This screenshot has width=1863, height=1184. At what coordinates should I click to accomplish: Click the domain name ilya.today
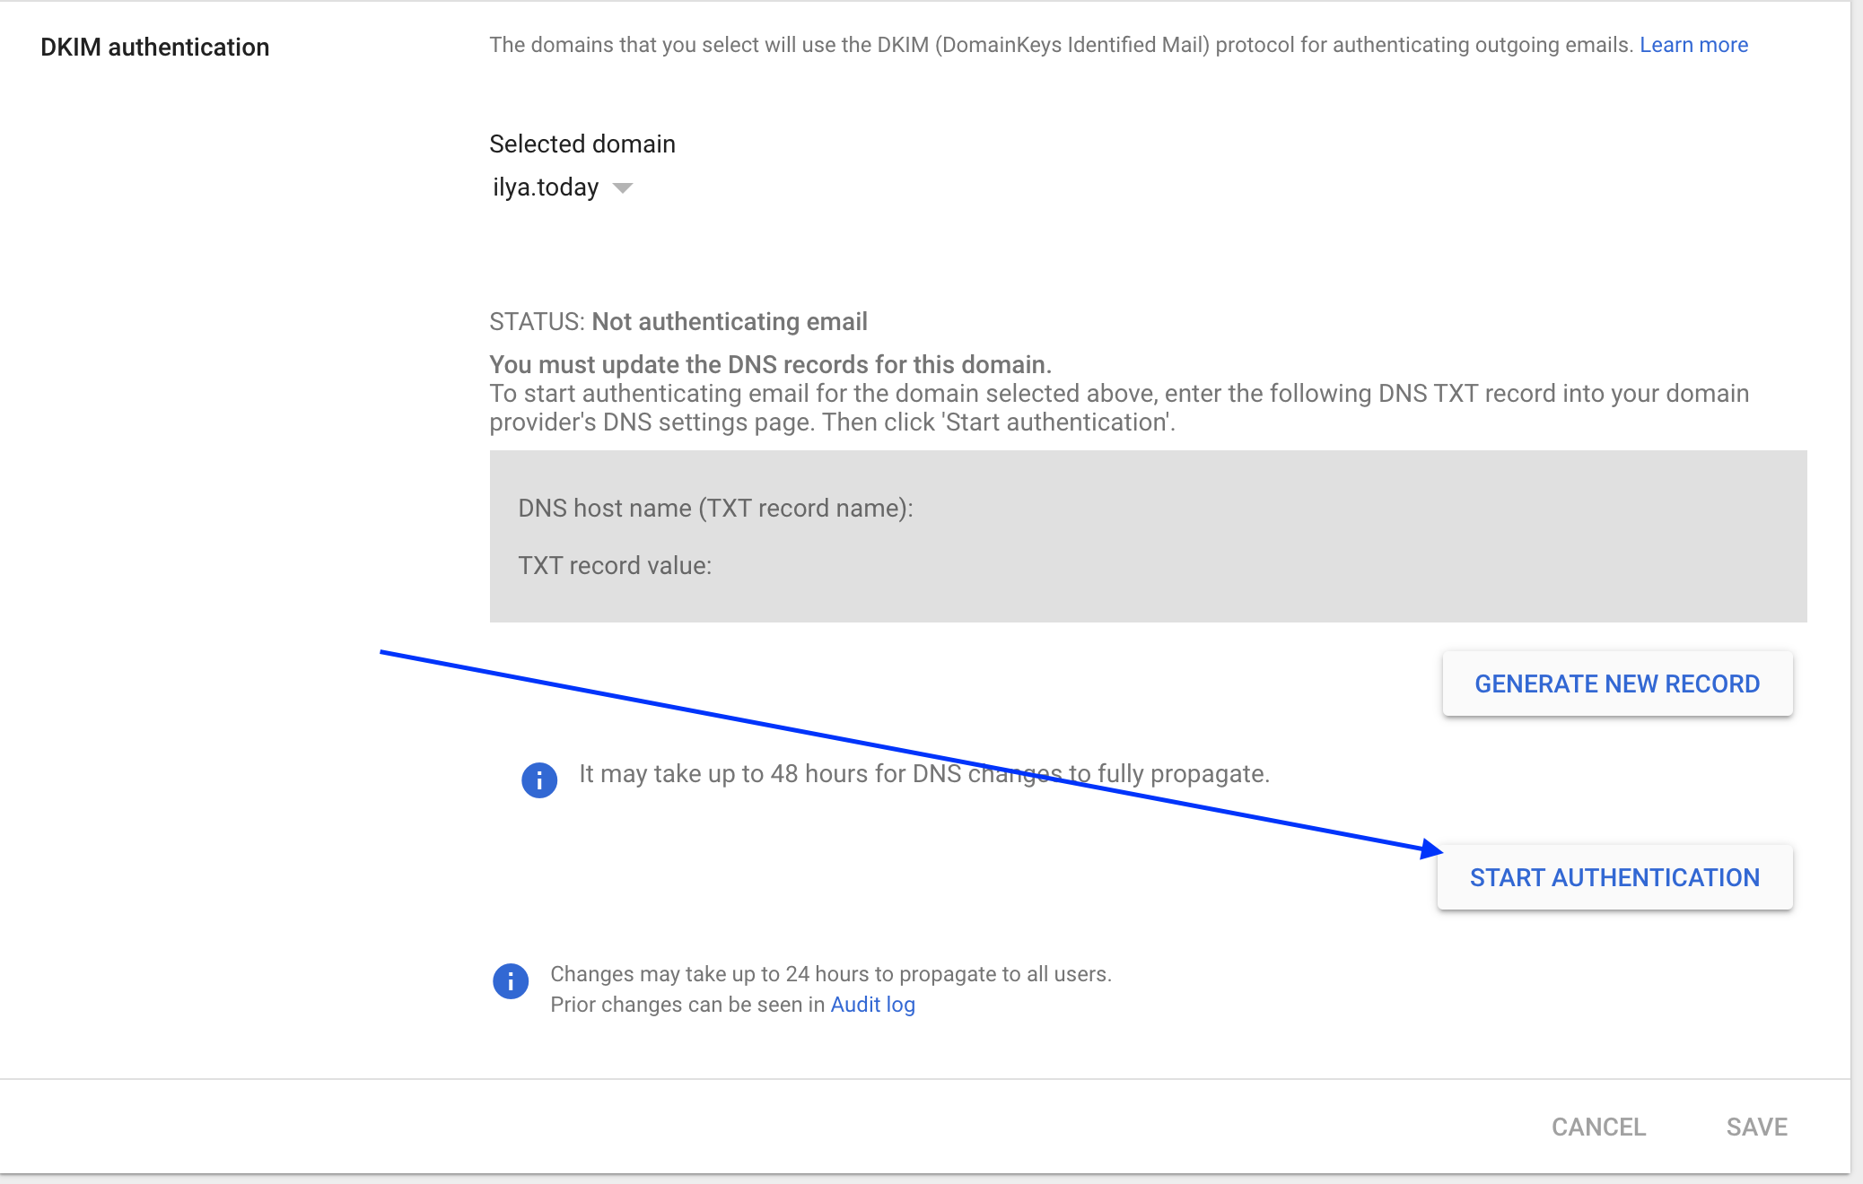[x=543, y=187]
